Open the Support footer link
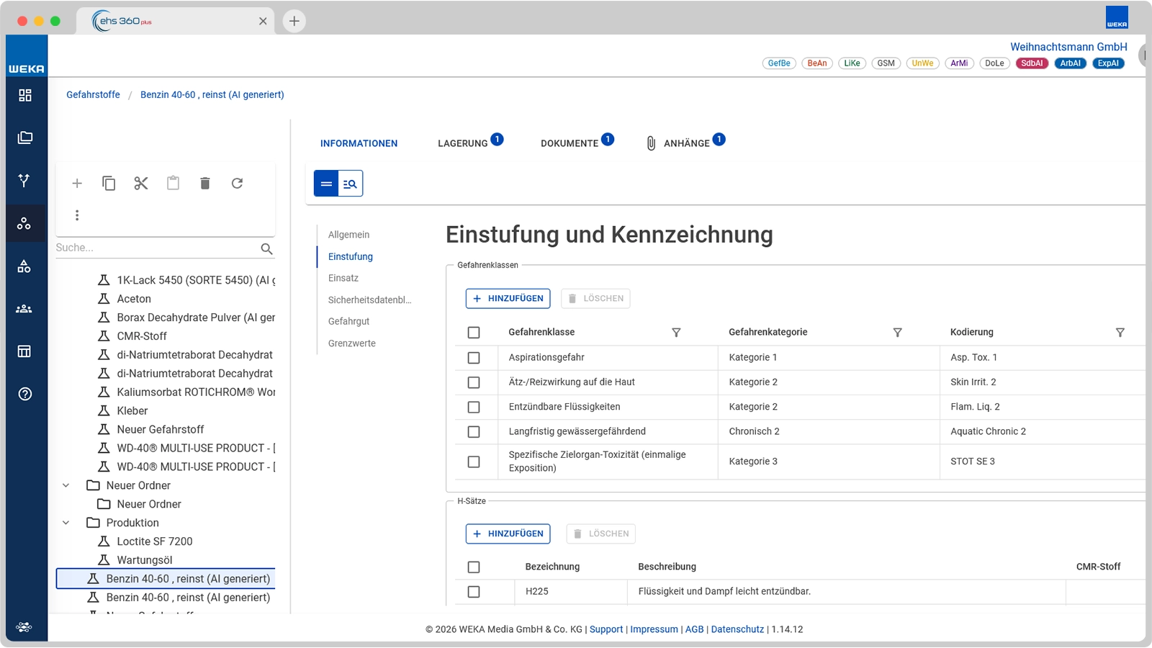1152x648 pixels. [606, 629]
